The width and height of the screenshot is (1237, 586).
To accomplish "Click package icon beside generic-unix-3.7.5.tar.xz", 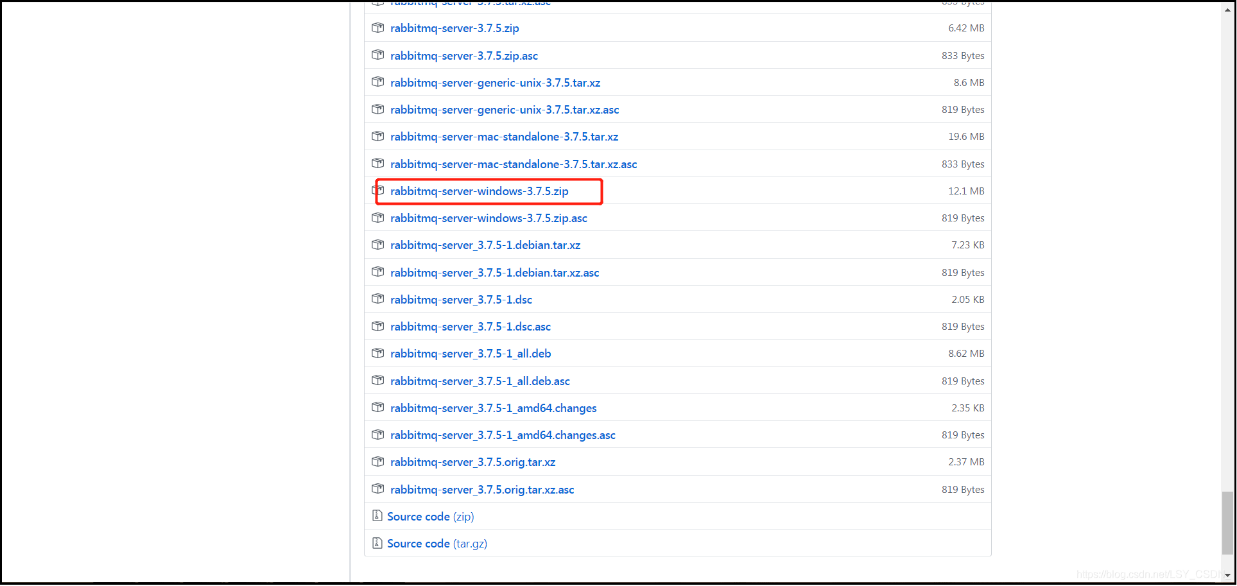I will (x=378, y=82).
